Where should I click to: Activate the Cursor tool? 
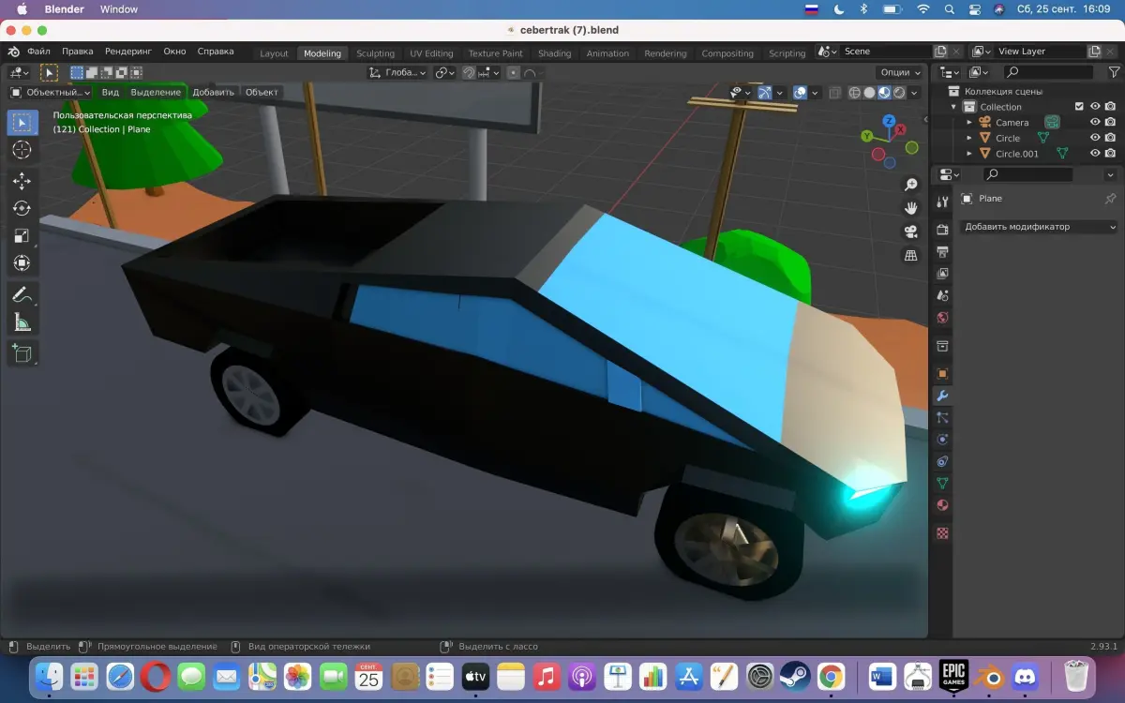click(22, 150)
